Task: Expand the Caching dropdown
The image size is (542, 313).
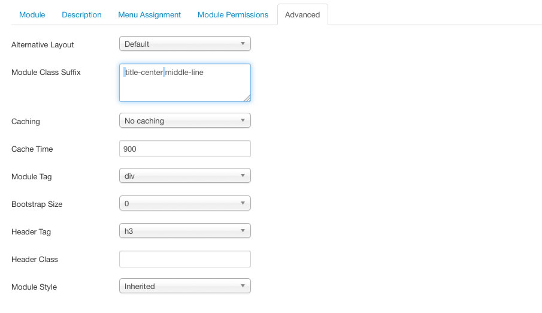Action: (184, 121)
